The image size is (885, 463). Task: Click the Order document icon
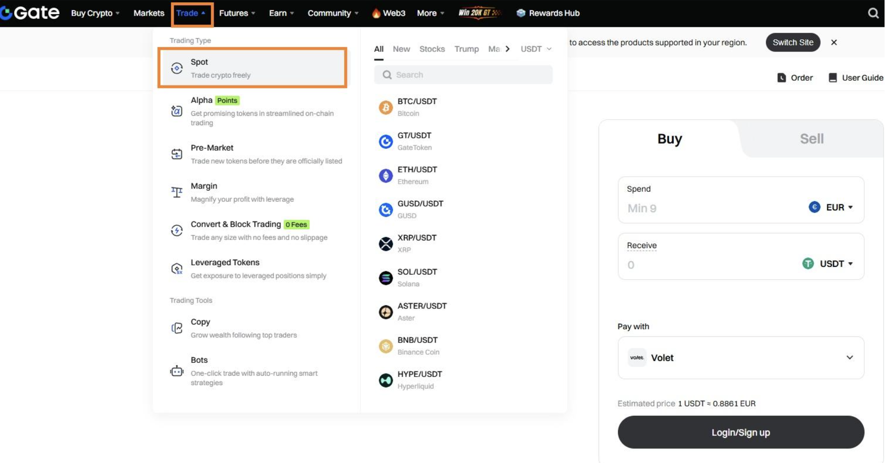pos(781,77)
